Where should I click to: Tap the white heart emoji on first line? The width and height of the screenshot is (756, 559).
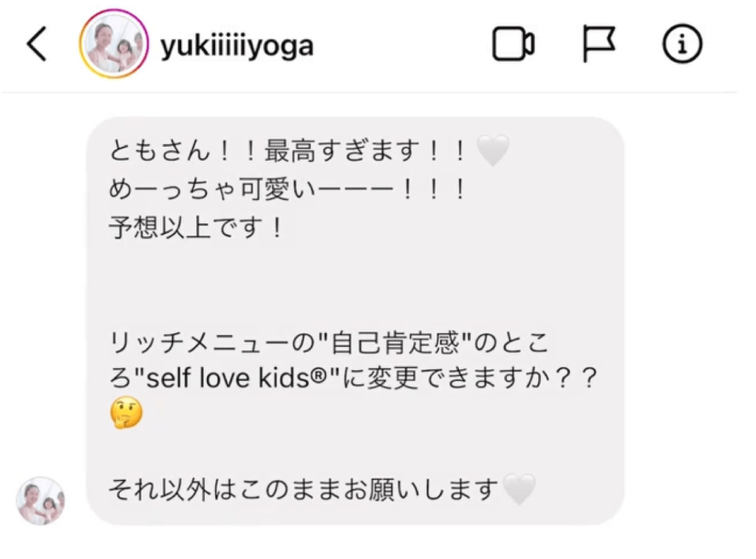492,151
